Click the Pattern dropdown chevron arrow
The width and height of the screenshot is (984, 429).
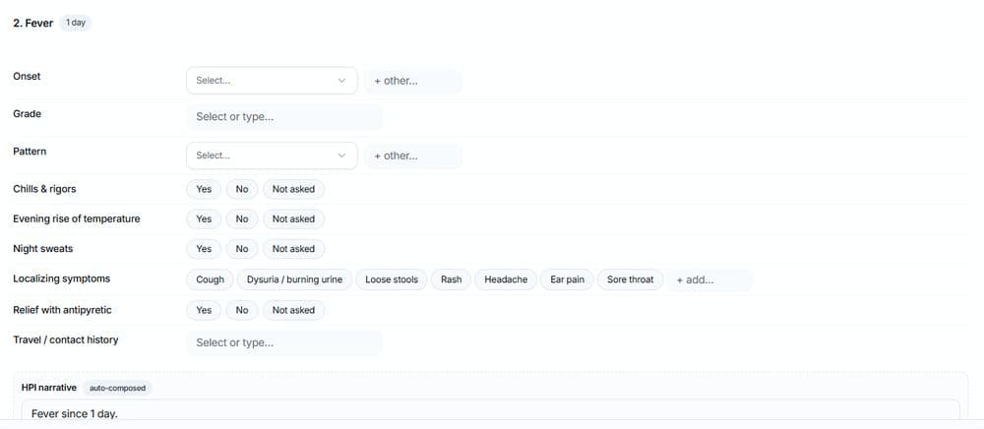point(342,155)
